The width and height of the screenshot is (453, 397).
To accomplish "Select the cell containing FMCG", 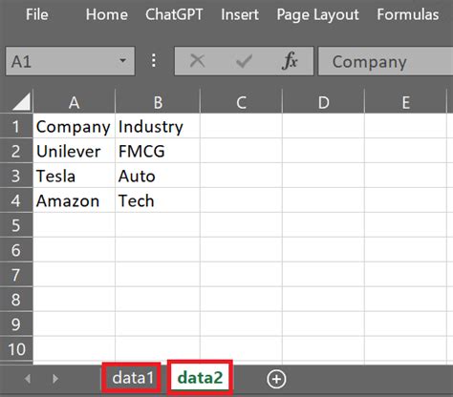I will 158,151.
